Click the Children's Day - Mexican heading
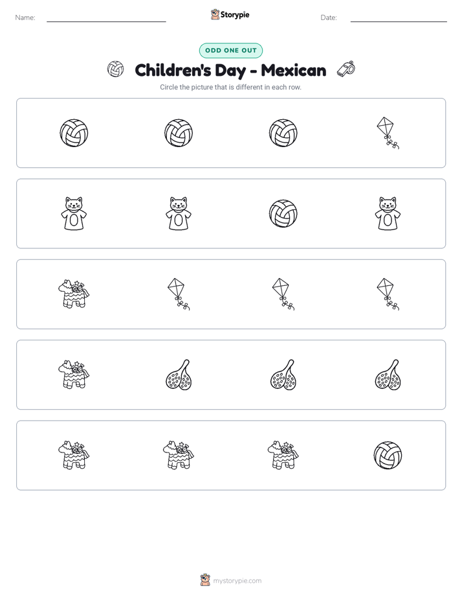This screenshot has width=462, height=599. coord(230,70)
